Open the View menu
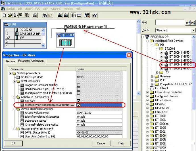Screen dimensions: 196x151 (45, 9)
